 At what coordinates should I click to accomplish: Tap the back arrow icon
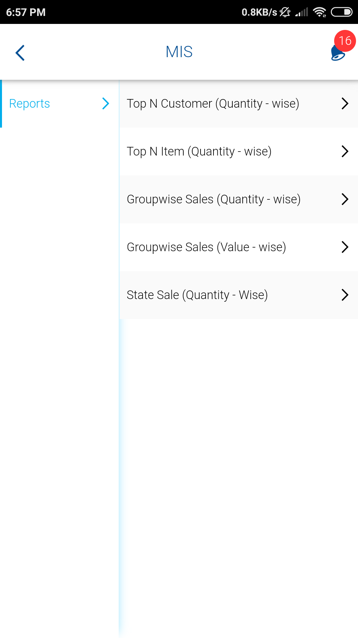click(x=20, y=53)
